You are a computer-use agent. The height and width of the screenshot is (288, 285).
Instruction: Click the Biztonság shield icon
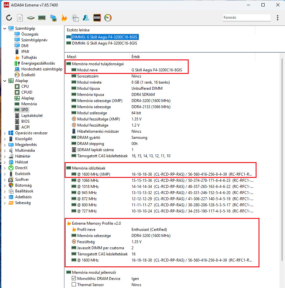coord(11,186)
